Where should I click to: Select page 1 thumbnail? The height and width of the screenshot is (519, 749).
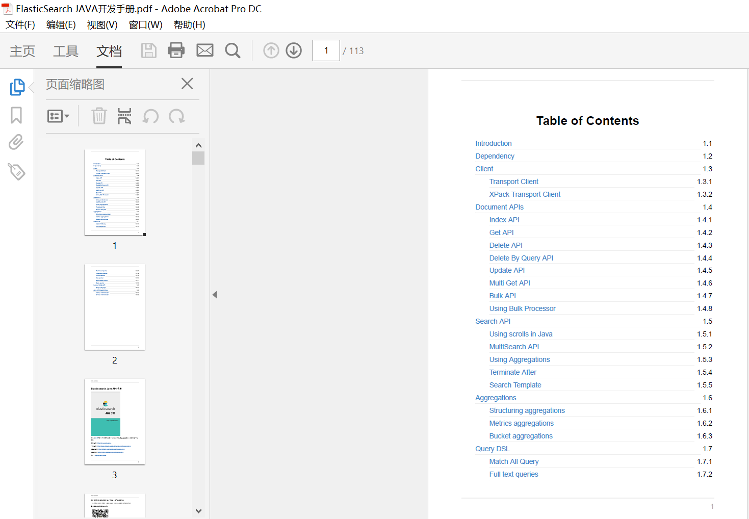pyautogui.click(x=115, y=192)
